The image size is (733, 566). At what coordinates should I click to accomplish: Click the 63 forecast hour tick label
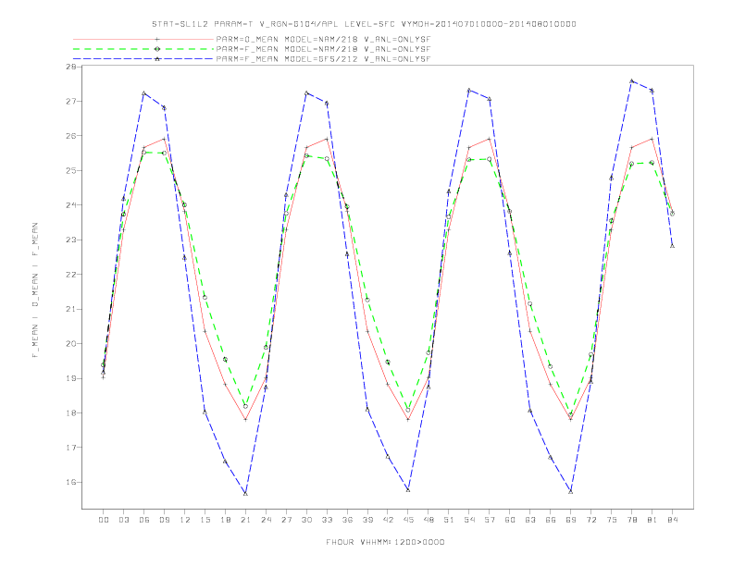pos(530,520)
